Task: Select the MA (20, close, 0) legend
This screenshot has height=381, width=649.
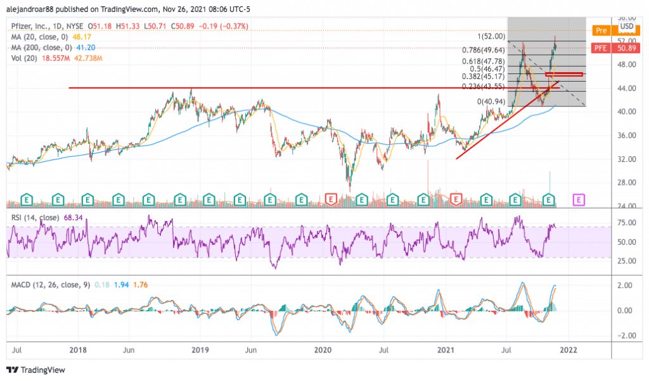Action: pyautogui.click(x=39, y=37)
